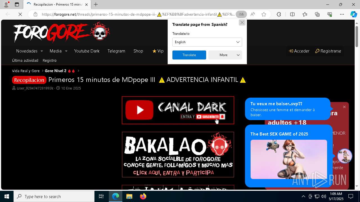Open the Edge profile icon
The image size is (360, 202).
(6, 4)
